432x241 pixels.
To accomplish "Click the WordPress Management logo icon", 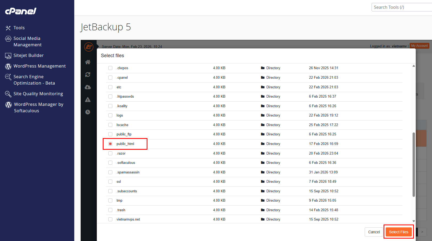I will 8,66.
